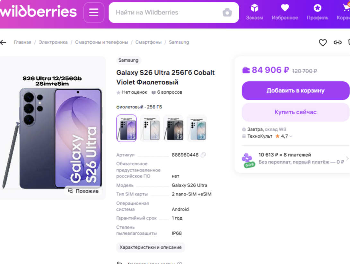
Task: Select the white color variant thumbnail
Action: [150, 128]
